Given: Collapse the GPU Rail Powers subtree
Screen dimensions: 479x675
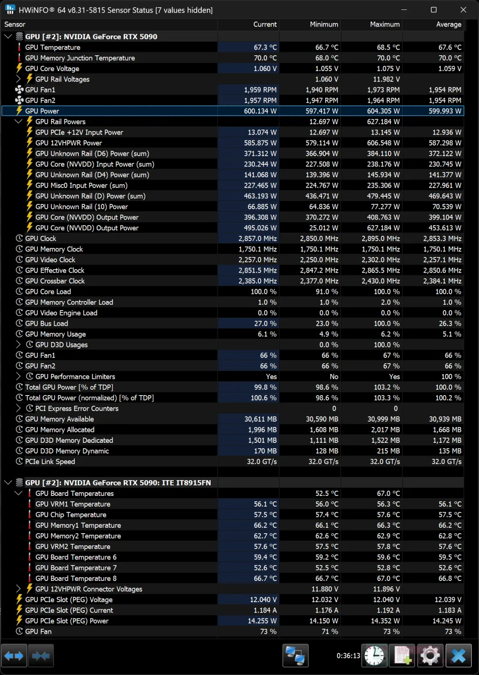Looking at the screenshot, I should pos(18,121).
